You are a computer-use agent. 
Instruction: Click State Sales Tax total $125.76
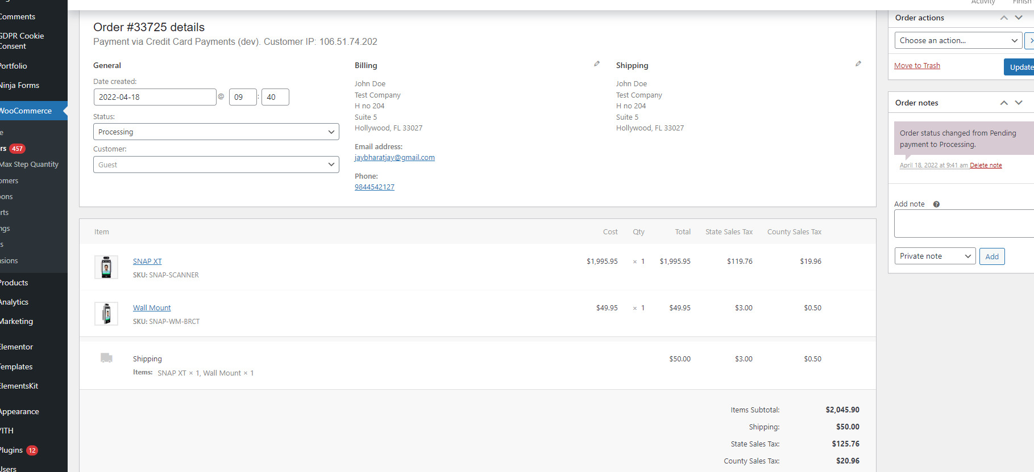tap(846, 444)
